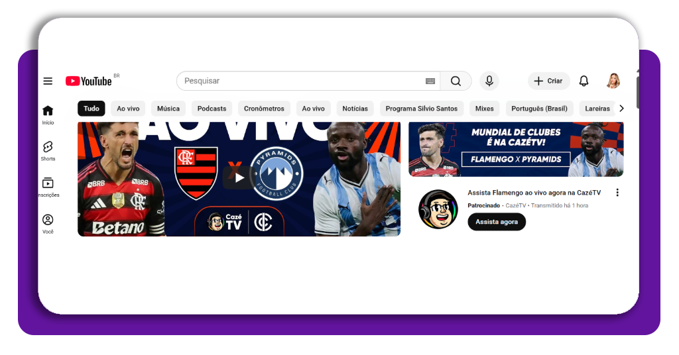Viewport: 679px width, 355px height.
Task: Click the Patrocinado label
Action: pos(483,206)
